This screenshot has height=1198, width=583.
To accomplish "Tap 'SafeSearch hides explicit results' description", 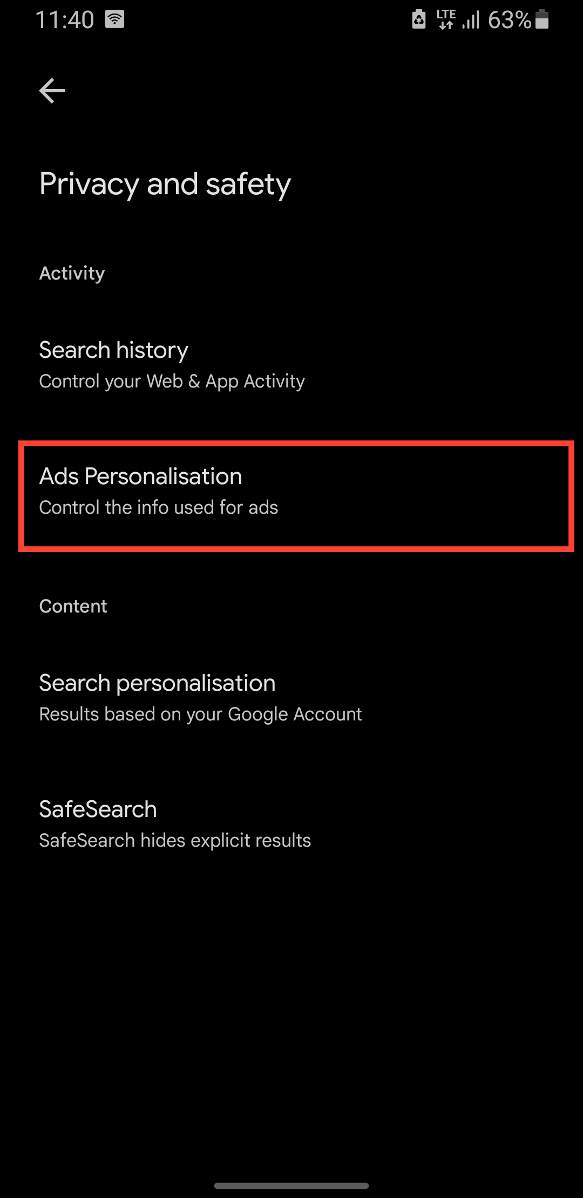I will tap(175, 841).
